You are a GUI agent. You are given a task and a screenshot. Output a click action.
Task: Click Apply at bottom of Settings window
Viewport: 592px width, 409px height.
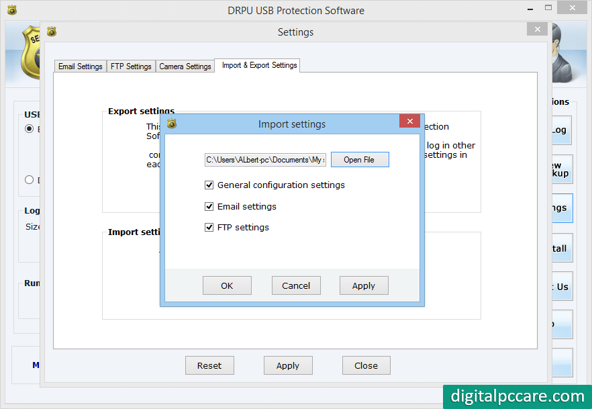[x=288, y=365]
